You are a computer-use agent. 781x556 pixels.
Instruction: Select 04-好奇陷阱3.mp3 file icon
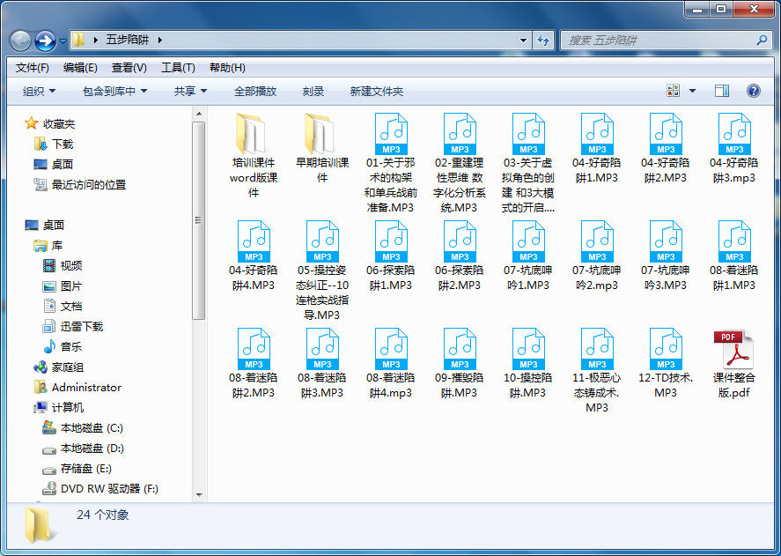(734, 134)
